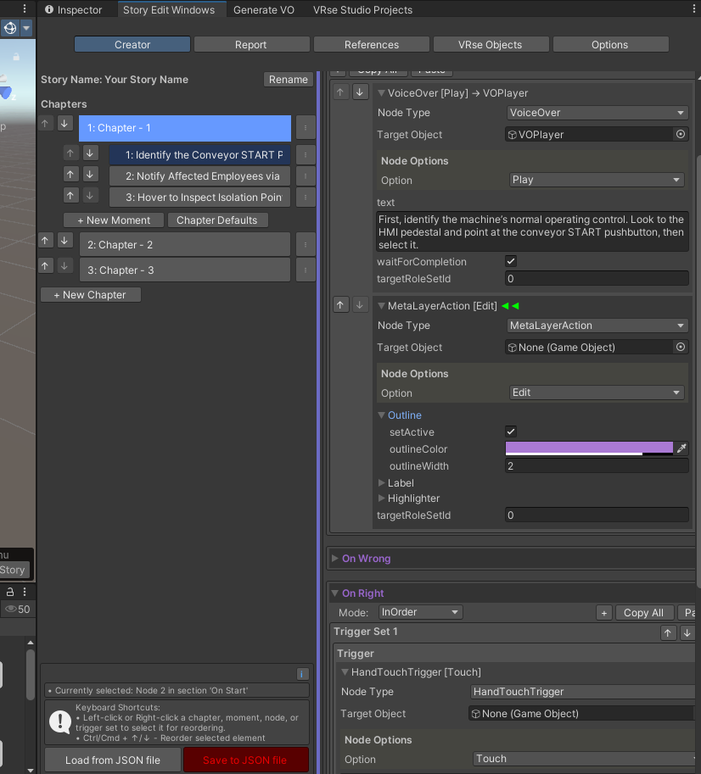Screen dimensions: 701x774
Task: Open VoiceOver Node Type dropdown
Action: 597,113
